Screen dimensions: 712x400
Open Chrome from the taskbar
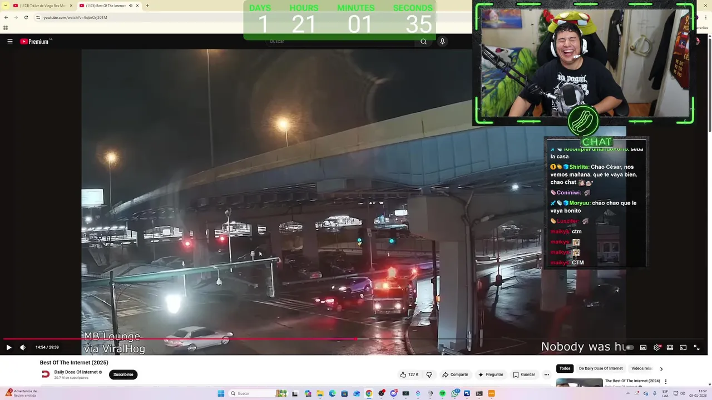[369, 393]
